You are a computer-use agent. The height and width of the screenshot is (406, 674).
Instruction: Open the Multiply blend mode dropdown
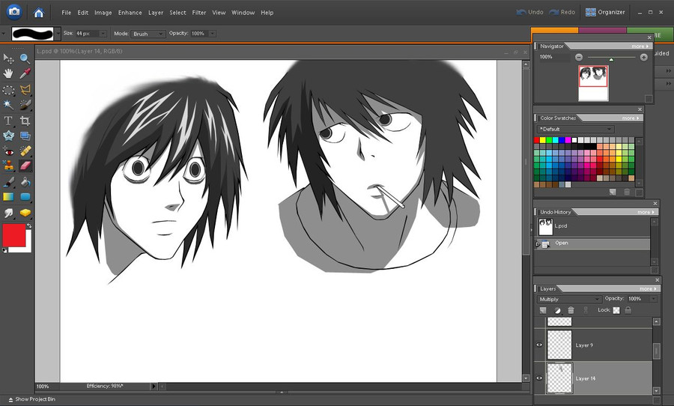click(x=568, y=299)
